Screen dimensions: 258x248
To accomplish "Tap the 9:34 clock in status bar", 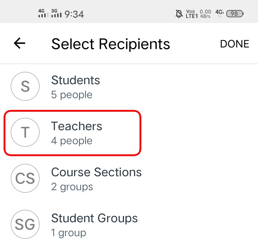I will [x=74, y=14].
